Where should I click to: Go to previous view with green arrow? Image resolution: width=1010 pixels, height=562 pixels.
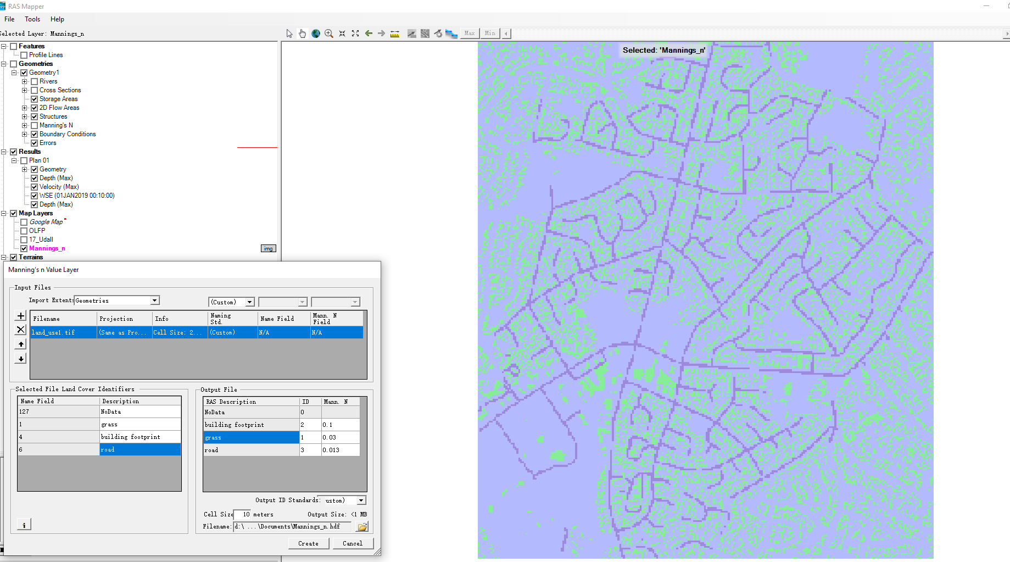[x=369, y=34]
